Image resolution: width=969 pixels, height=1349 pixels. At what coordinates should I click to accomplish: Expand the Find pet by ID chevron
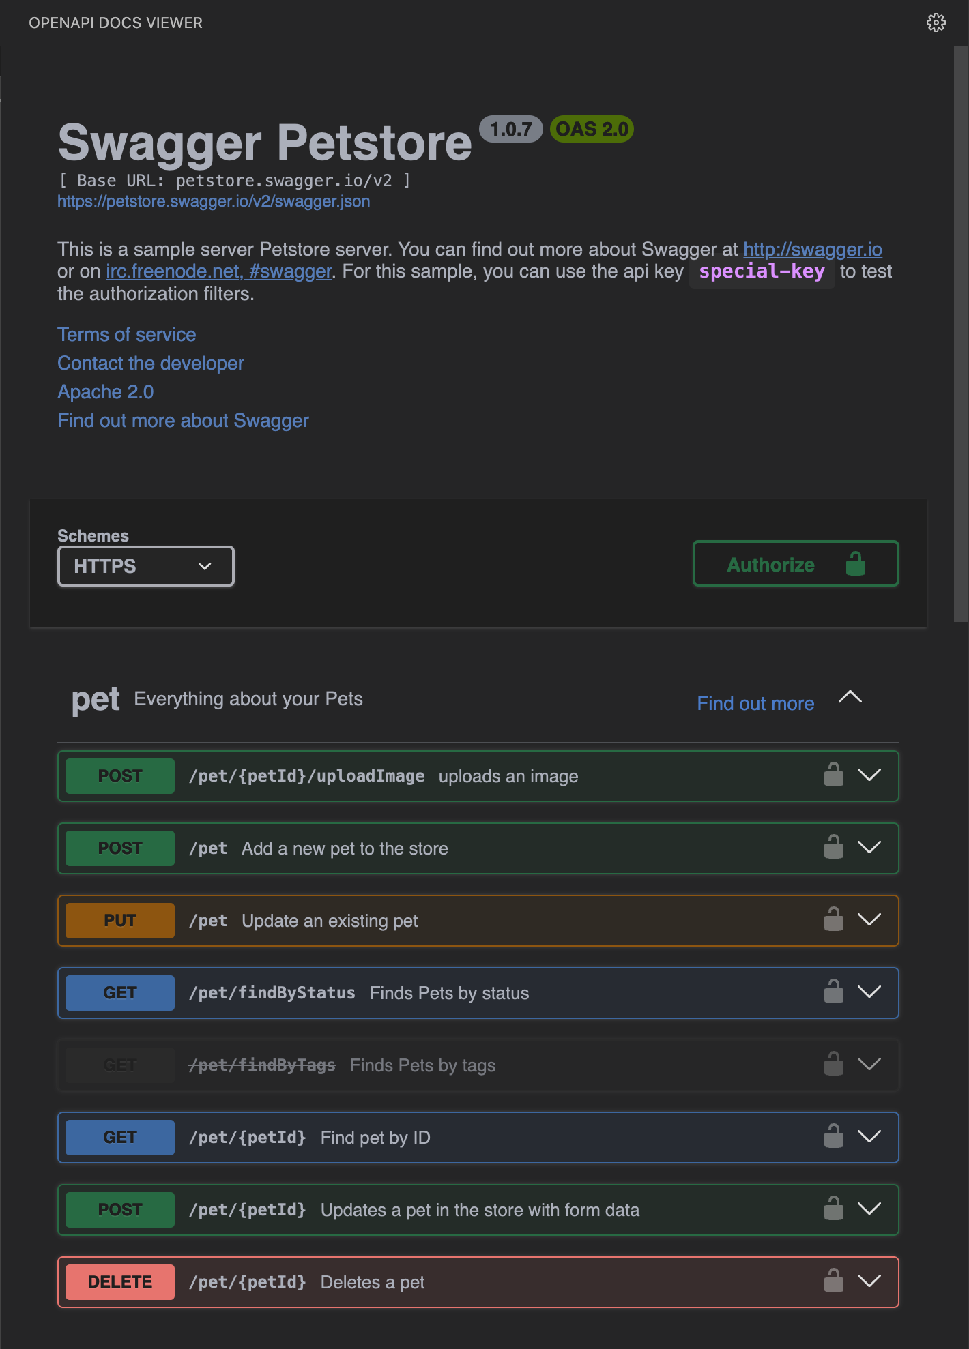point(869,1137)
